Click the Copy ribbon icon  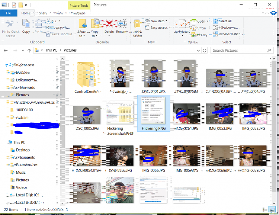coord(26,24)
